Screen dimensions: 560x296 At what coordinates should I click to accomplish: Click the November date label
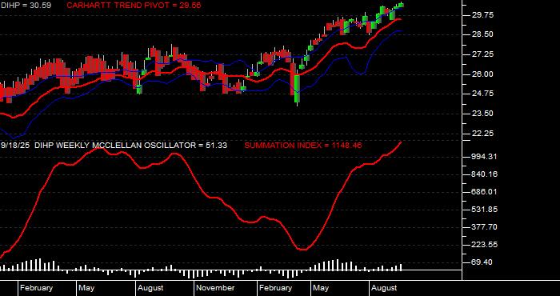pos(216,288)
